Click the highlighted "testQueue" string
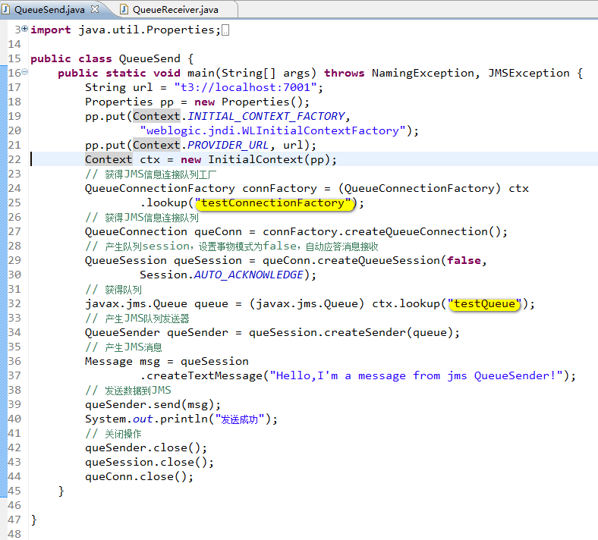This screenshot has height=540, width=598. 485,303
